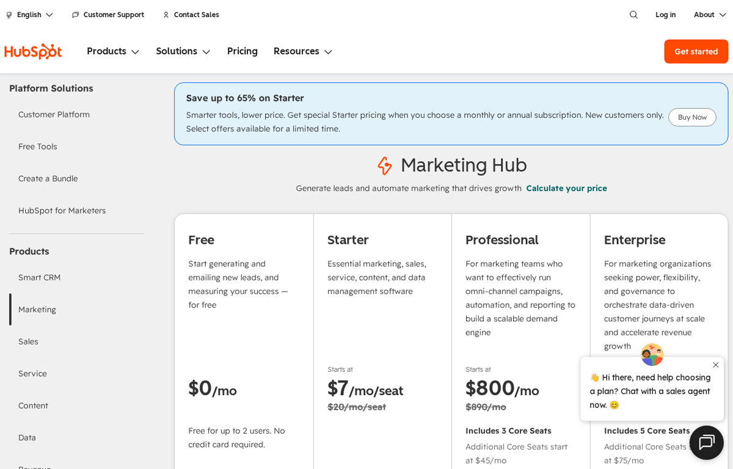Screen dimensions: 733x469
Task: Click the Contact Sales link
Action: click(196, 15)
